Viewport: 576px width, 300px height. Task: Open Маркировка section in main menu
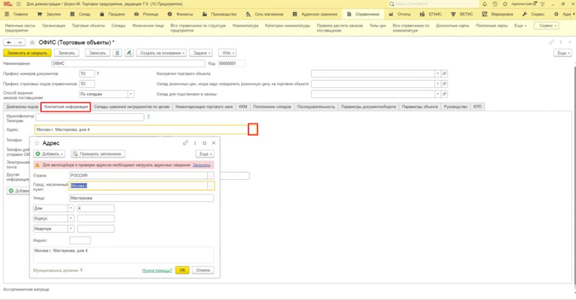(x=498, y=14)
